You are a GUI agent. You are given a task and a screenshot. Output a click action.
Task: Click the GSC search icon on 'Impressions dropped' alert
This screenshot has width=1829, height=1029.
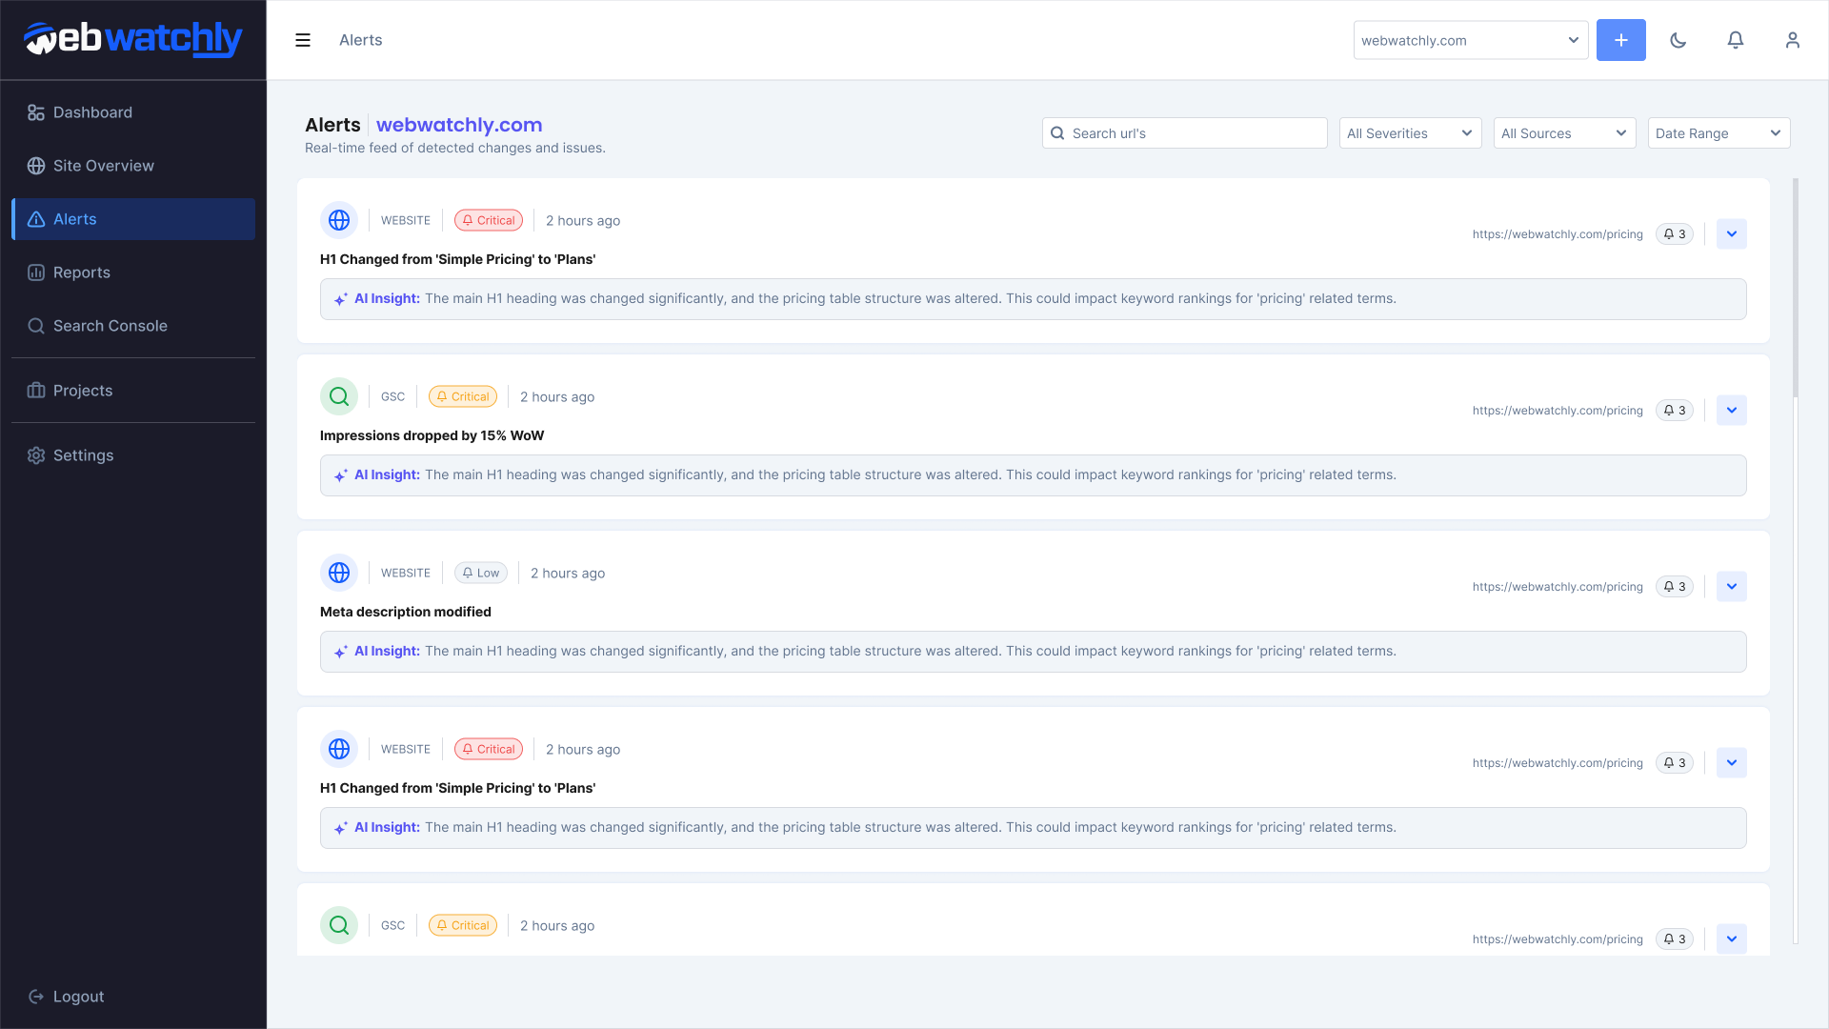339,396
